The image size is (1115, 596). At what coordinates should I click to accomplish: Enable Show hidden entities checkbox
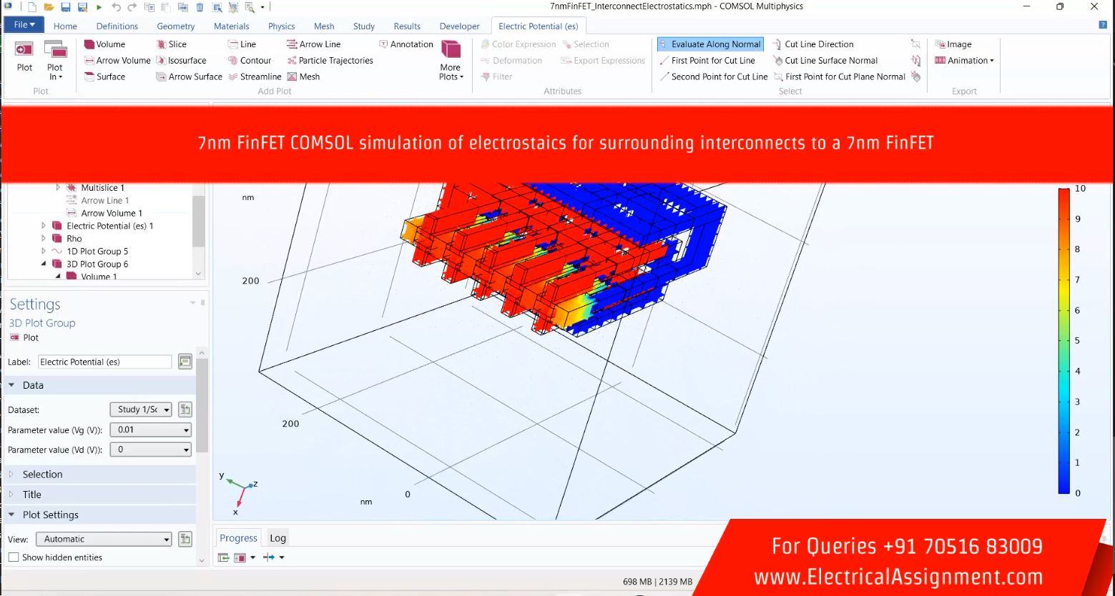(x=14, y=557)
